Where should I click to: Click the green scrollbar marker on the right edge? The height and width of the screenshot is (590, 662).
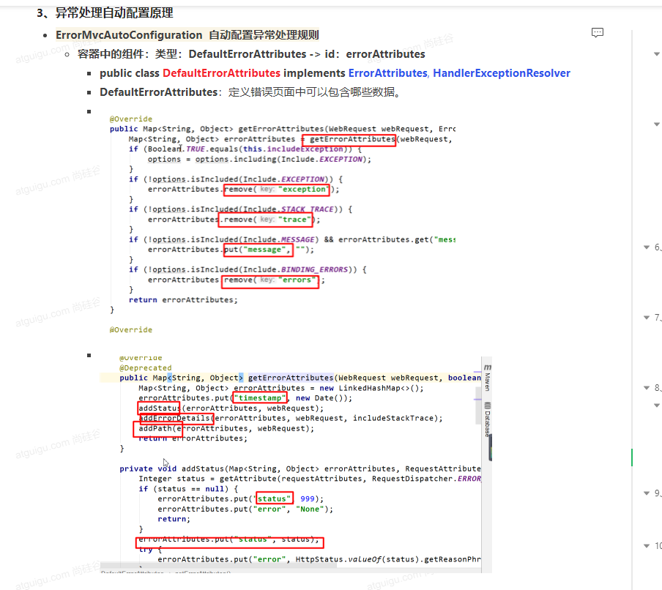(x=631, y=456)
